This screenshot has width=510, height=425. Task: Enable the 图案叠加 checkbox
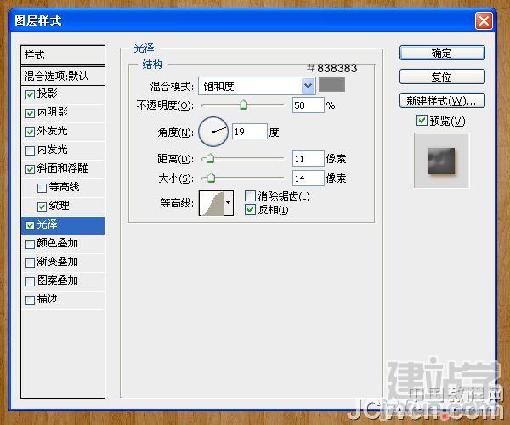tap(30, 281)
